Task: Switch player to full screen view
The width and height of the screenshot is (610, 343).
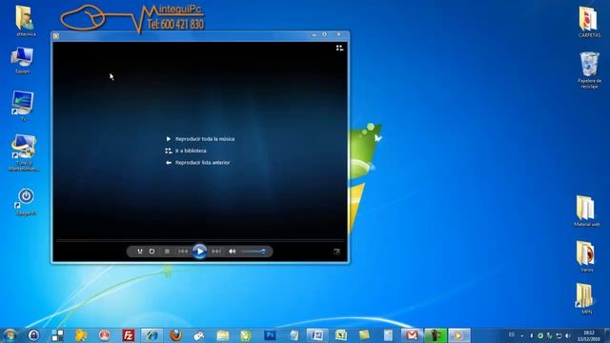Action: [336, 252]
